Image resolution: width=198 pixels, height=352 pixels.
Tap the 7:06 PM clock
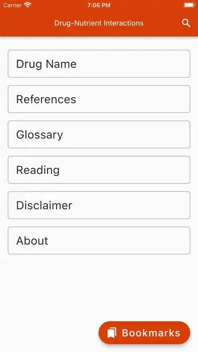(99, 5)
